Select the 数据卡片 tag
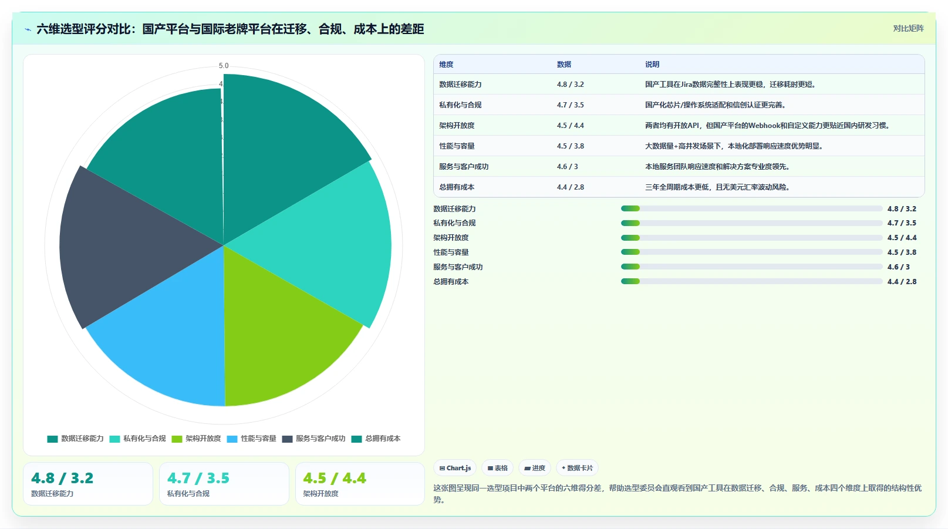This screenshot has height=529, width=948. (577, 468)
